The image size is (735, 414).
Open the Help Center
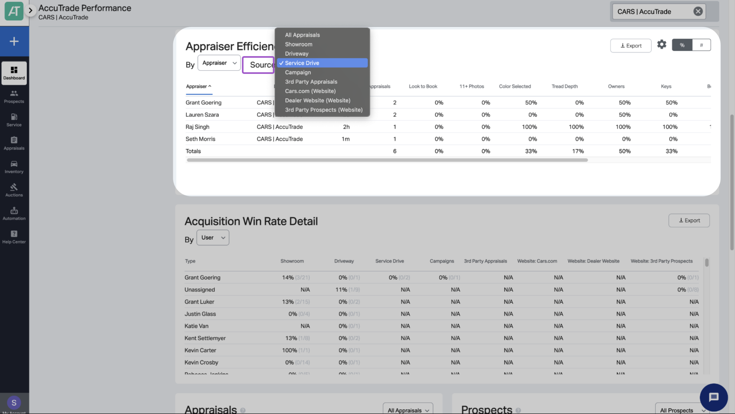click(x=14, y=237)
